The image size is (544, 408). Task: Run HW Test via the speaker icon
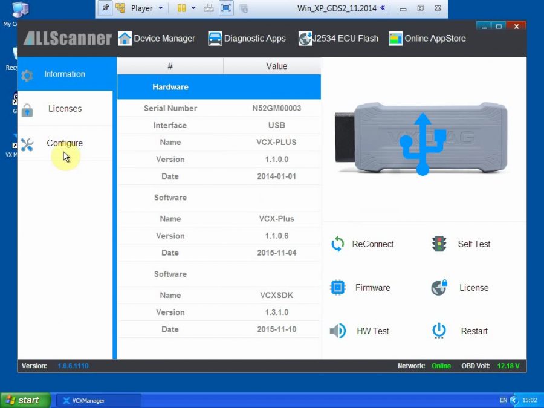coord(337,331)
